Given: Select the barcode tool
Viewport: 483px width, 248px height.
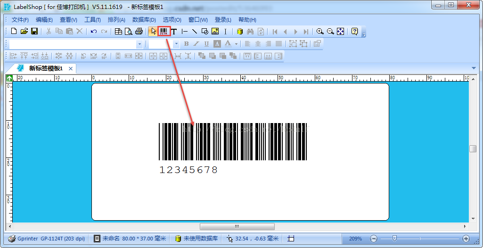Looking at the screenshot, I should coord(164,31).
